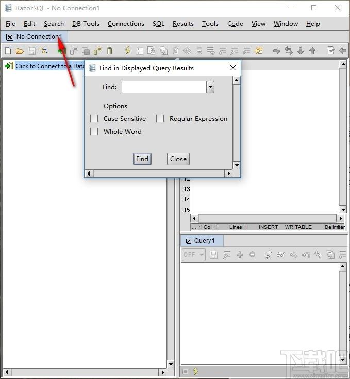Click the WRITABLE status bar indicator

pos(298,227)
